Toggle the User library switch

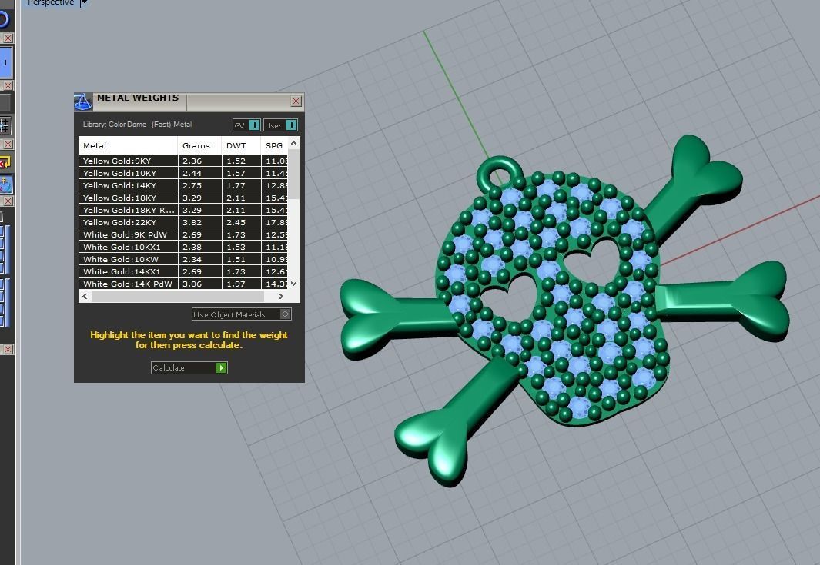coord(281,125)
